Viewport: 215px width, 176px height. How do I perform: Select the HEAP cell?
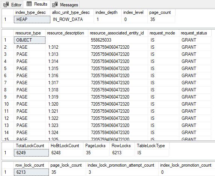pos(32,19)
